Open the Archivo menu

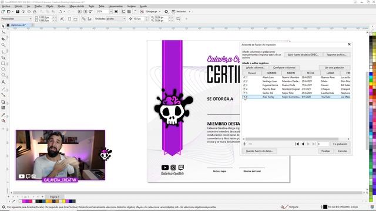coord(6,6)
